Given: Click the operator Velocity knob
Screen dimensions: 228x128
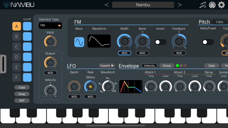Looking at the screenshot, I should (x=50, y=91).
